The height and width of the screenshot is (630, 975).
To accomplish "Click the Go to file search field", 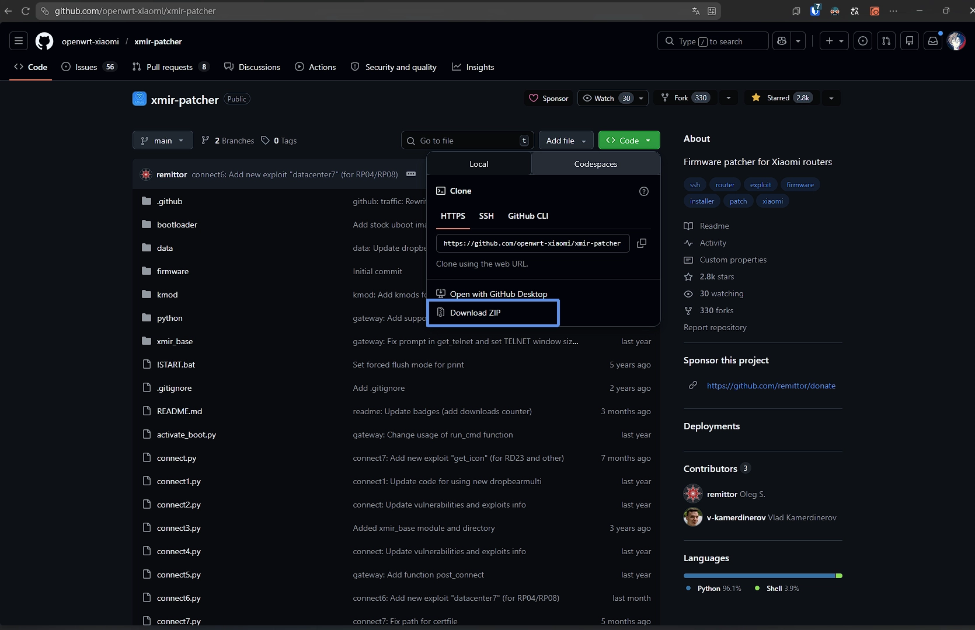I will pyautogui.click(x=467, y=140).
